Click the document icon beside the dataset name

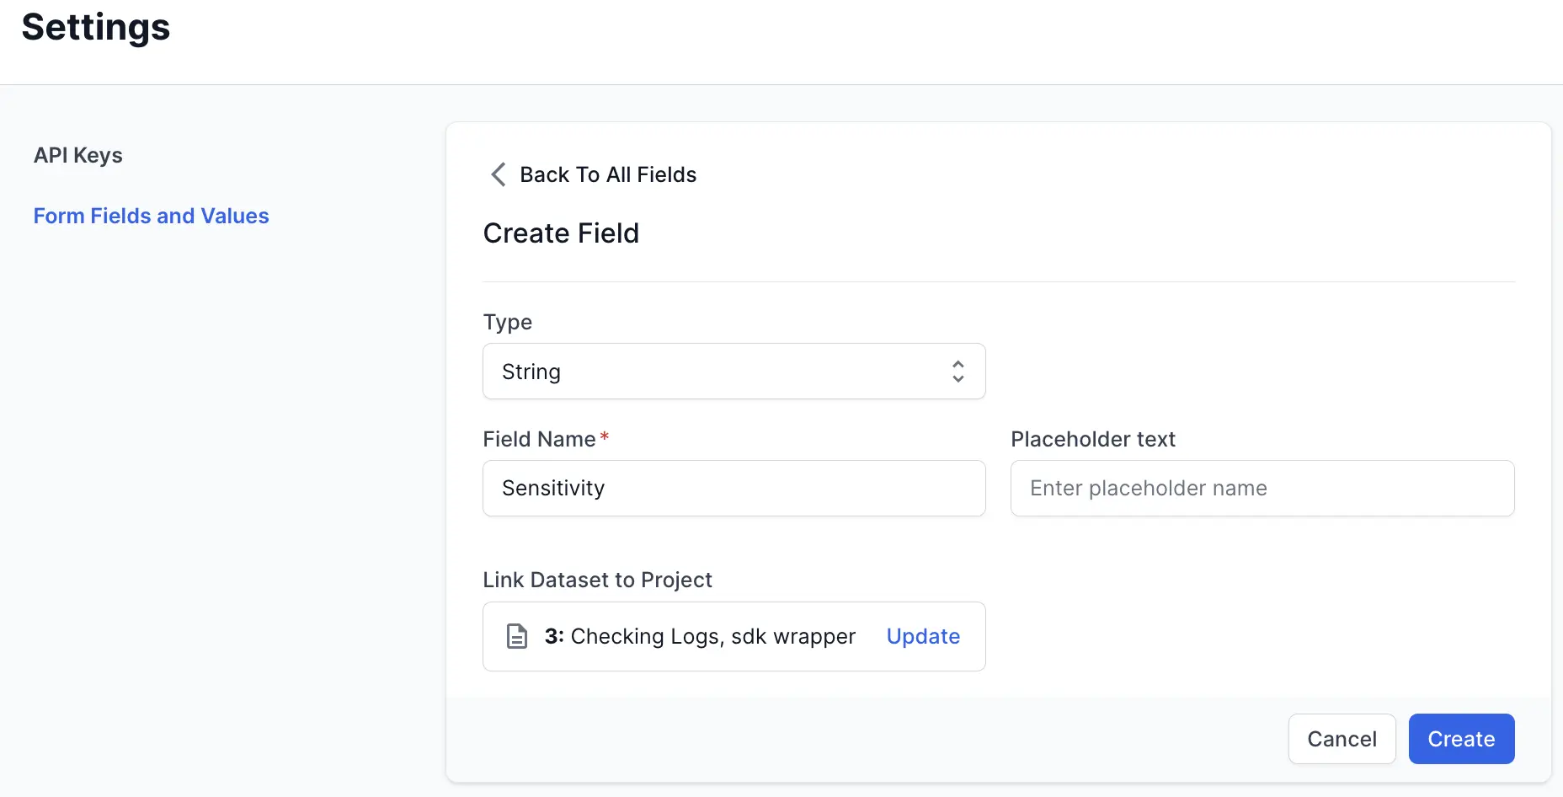click(516, 636)
